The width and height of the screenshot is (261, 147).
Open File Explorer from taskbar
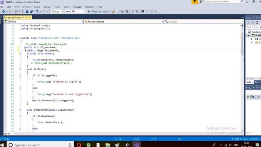coord(108,145)
